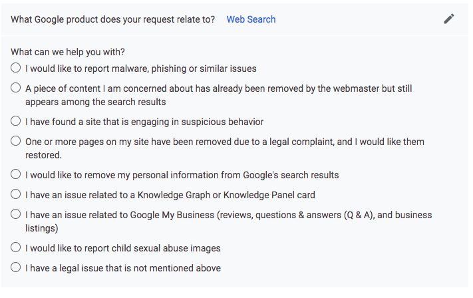Choose radio button for Google My Business issue
The image size is (473, 298).
coord(16,214)
